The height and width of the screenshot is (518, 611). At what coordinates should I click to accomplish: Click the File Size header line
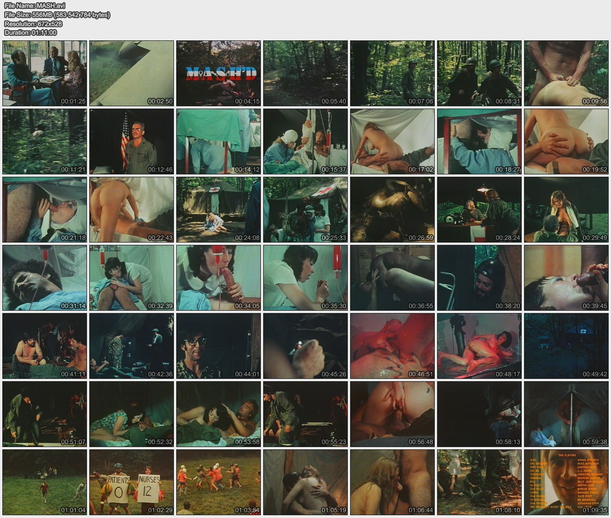pyautogui.click(x=57, y=15)
